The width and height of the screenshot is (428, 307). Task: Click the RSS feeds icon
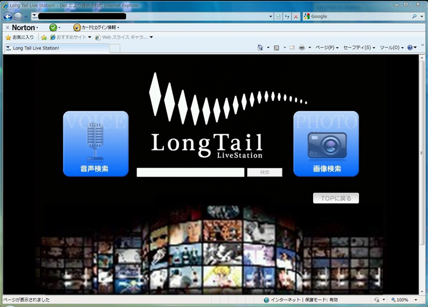click(x=277, y=48)
